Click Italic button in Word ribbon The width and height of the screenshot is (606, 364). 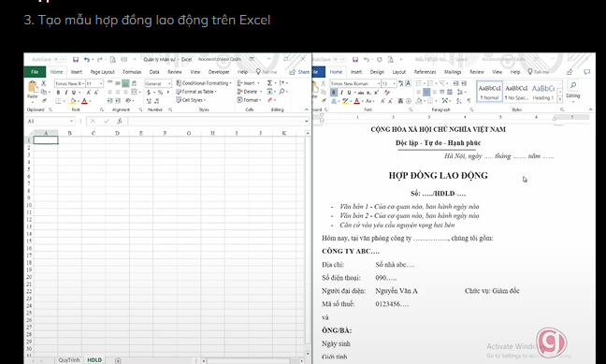[x=341, y=93]
